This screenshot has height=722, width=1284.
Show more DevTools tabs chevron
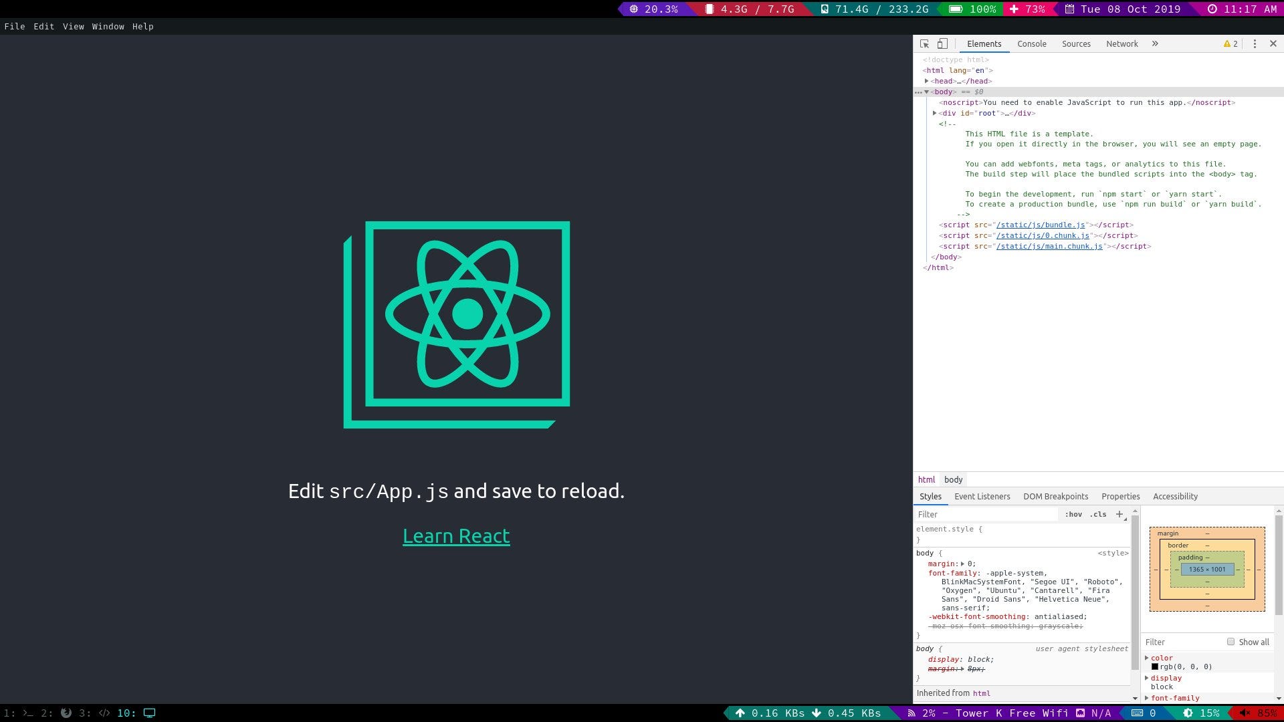[1155, 44]
